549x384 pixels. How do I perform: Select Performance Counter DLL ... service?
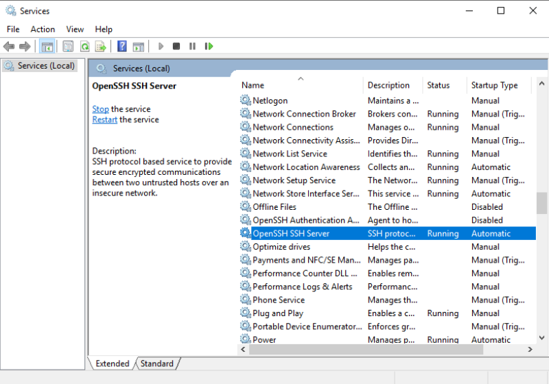(388, 273)
